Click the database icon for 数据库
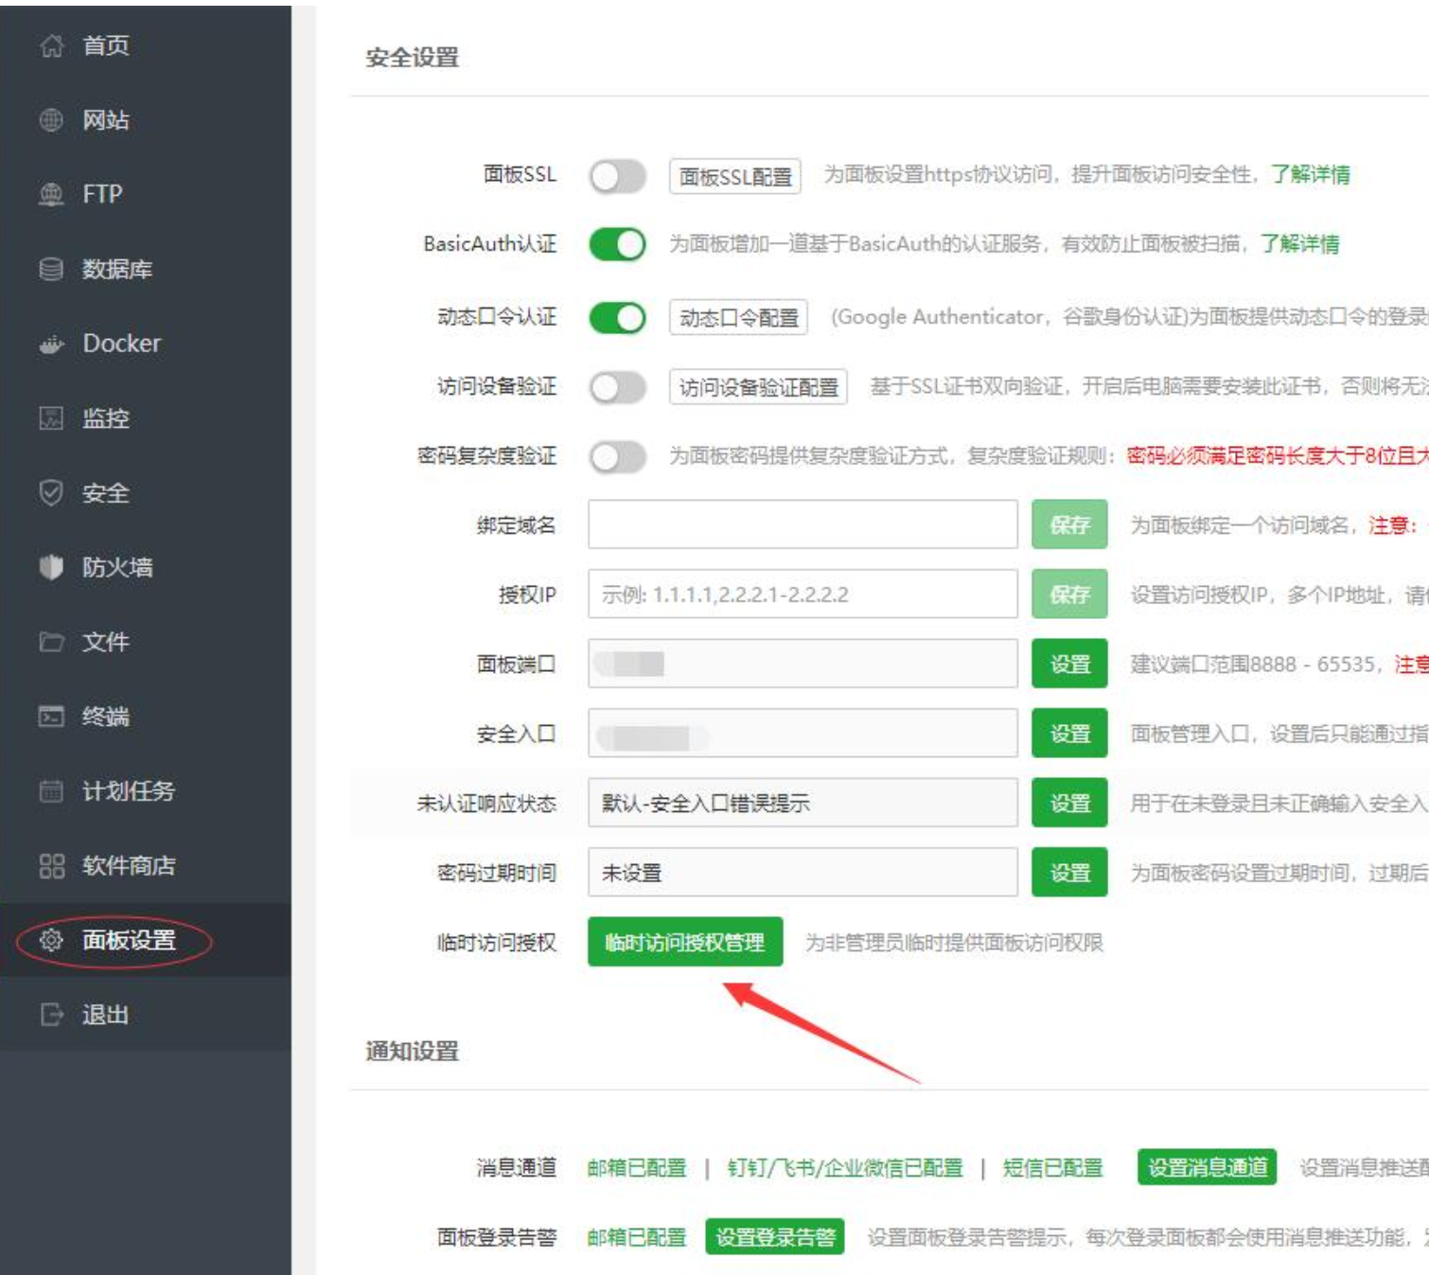Image resolution: width=1429 pixels, height=1275 pixels. (51, 269)
